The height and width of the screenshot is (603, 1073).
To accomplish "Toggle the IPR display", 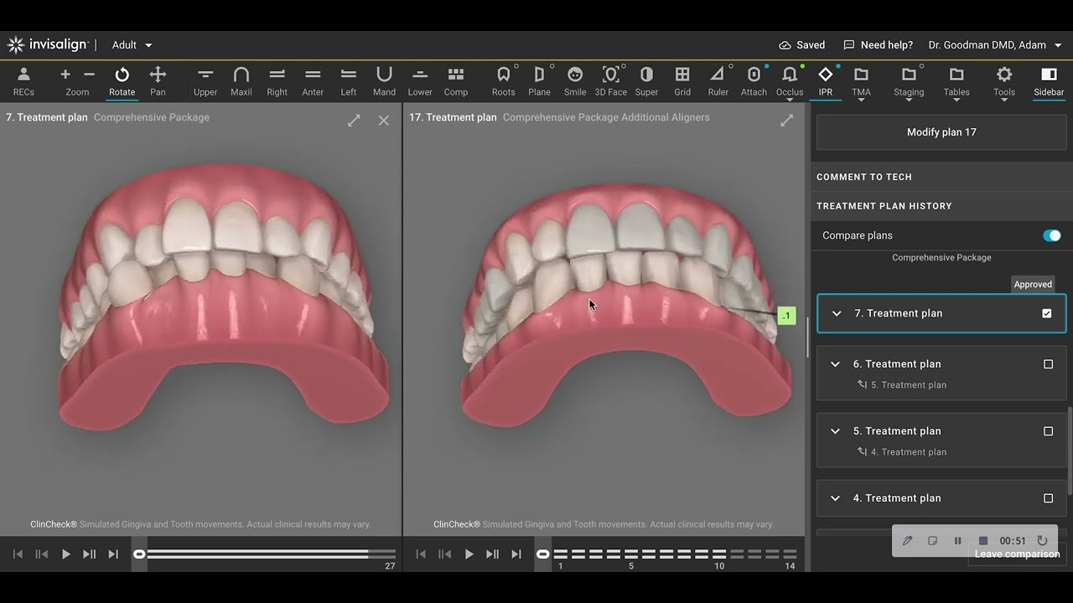I will point(826,81).
